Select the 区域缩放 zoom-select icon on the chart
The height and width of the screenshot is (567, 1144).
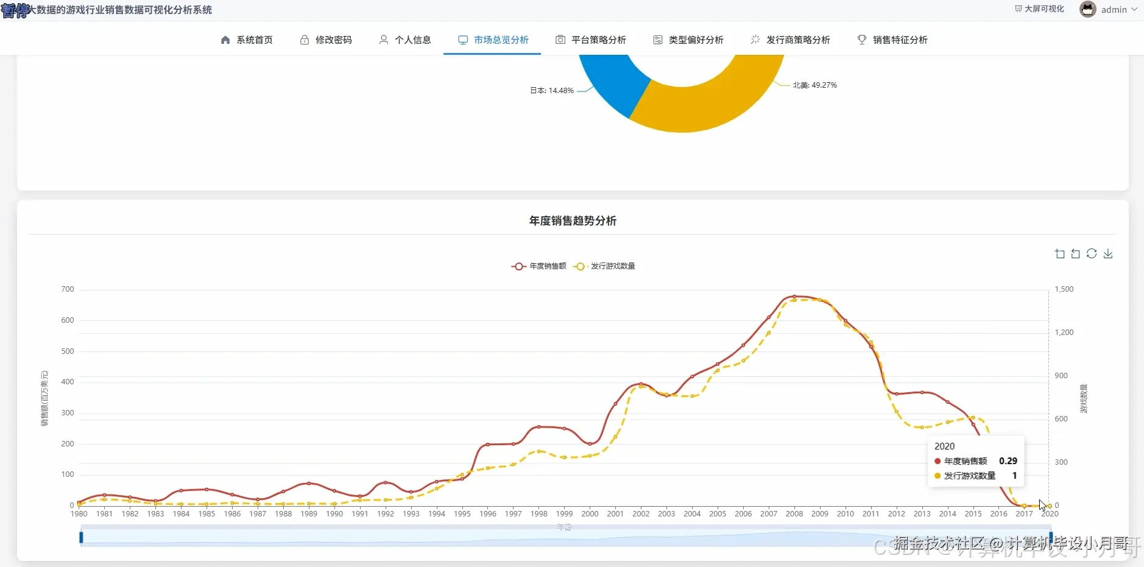pos(1060,254)
